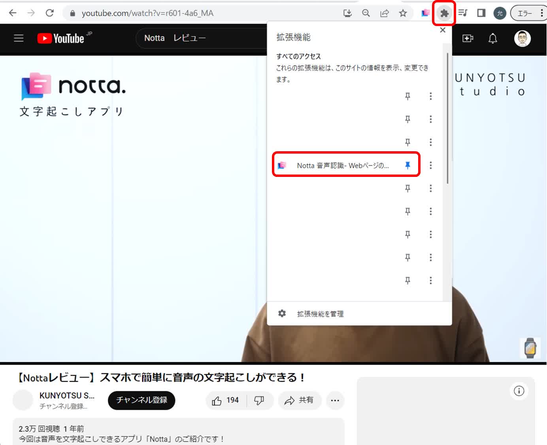Click the 拡張機能 popup title

[x=293, y=38]
